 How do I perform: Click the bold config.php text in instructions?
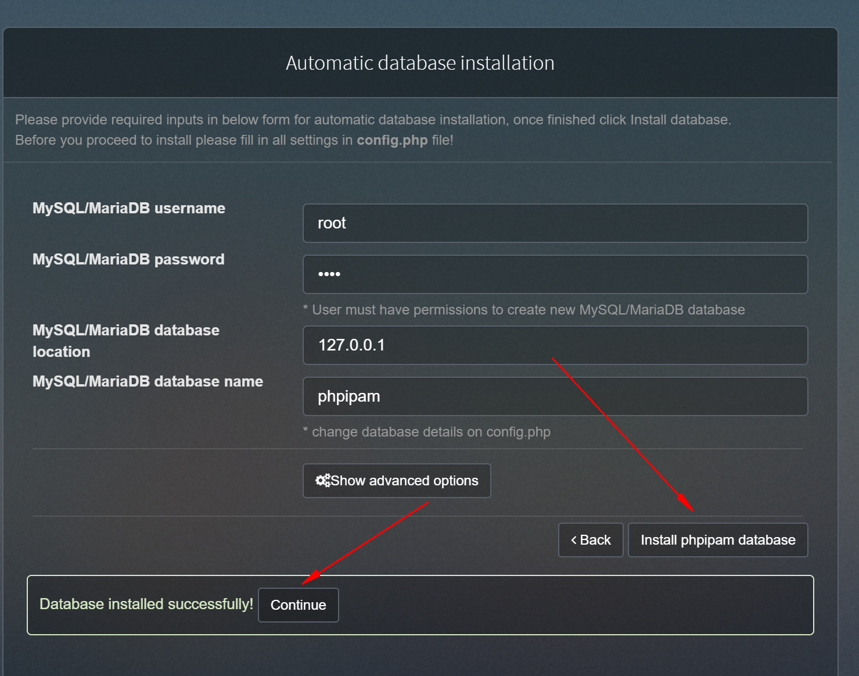click(392, 140)
